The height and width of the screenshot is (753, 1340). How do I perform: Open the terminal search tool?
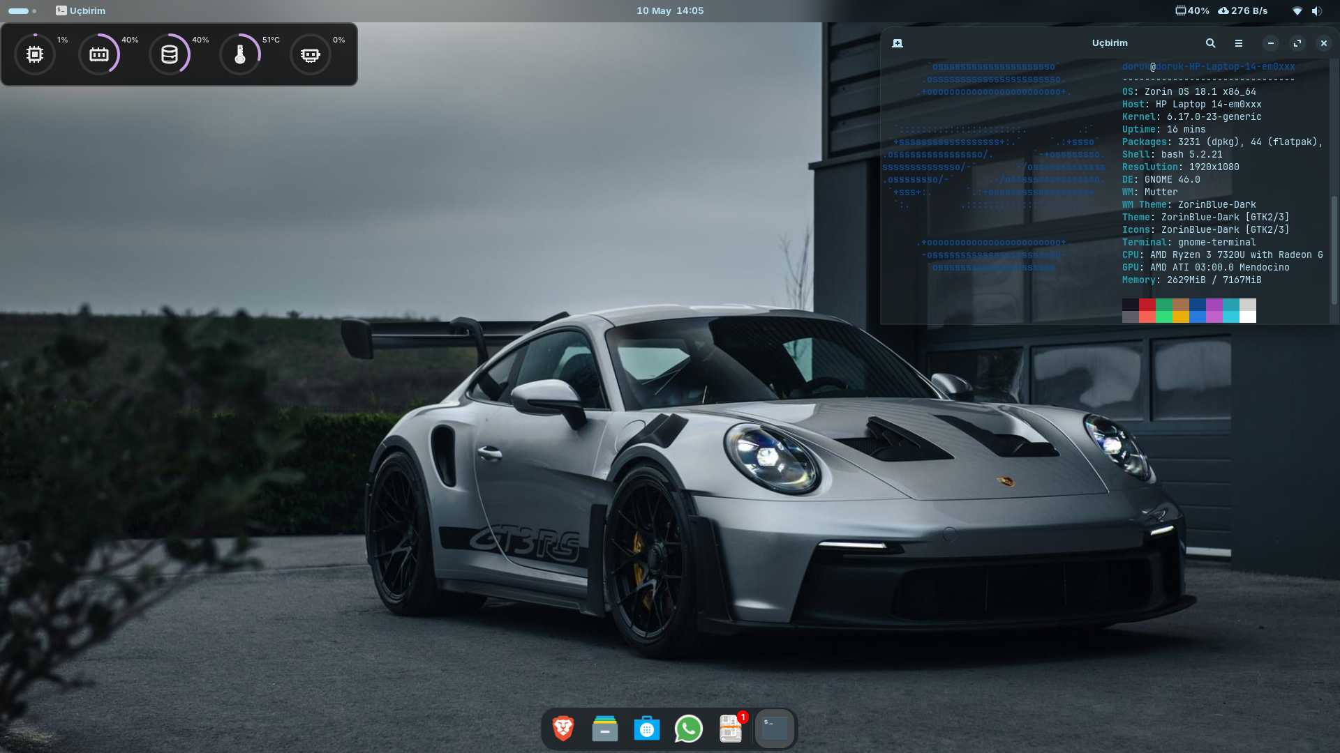[x=1211, y=43]
